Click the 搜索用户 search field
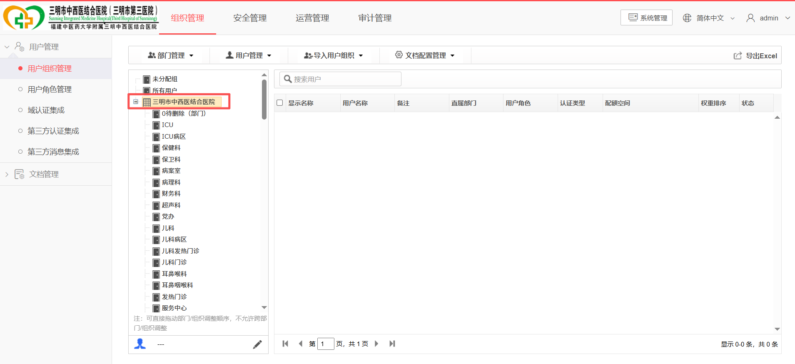The image size is (795, 364). [340, 79]
